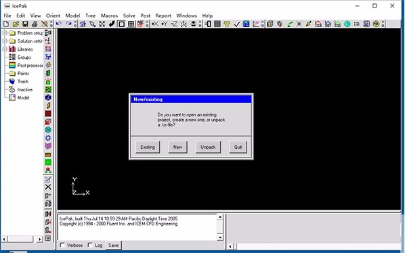
Task: Click the teal circular fan object icon
Action: coord(48,130)
